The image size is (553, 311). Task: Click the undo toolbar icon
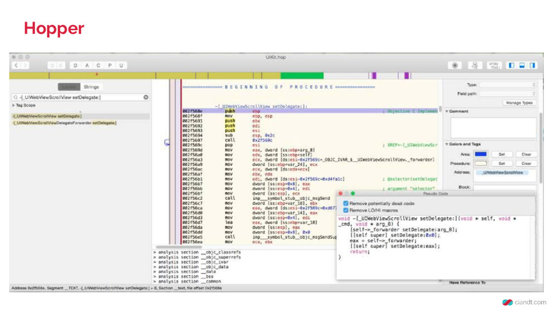point(52,65)
